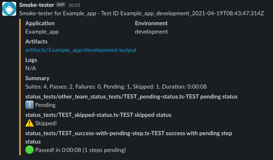Click the Smoke-tester robot avatar
Viewport: 273px width, 160px height.
(x=9, y=9)
